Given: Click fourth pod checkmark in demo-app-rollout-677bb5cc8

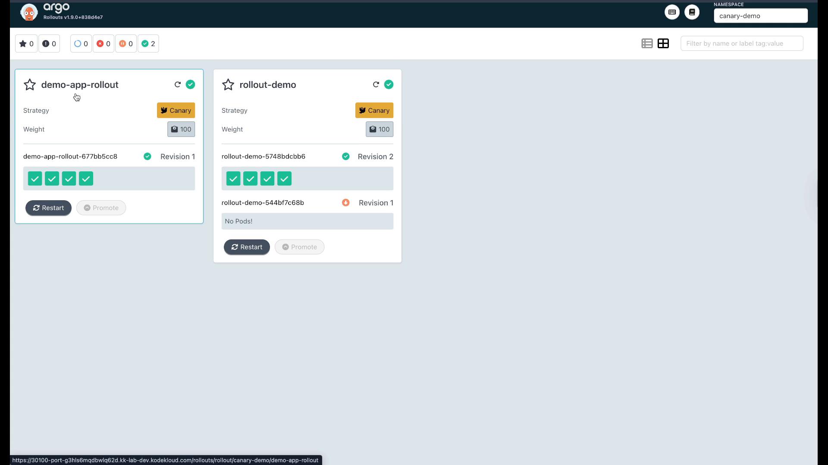Looking at the screenshot, I should click(x=86, y=179).
